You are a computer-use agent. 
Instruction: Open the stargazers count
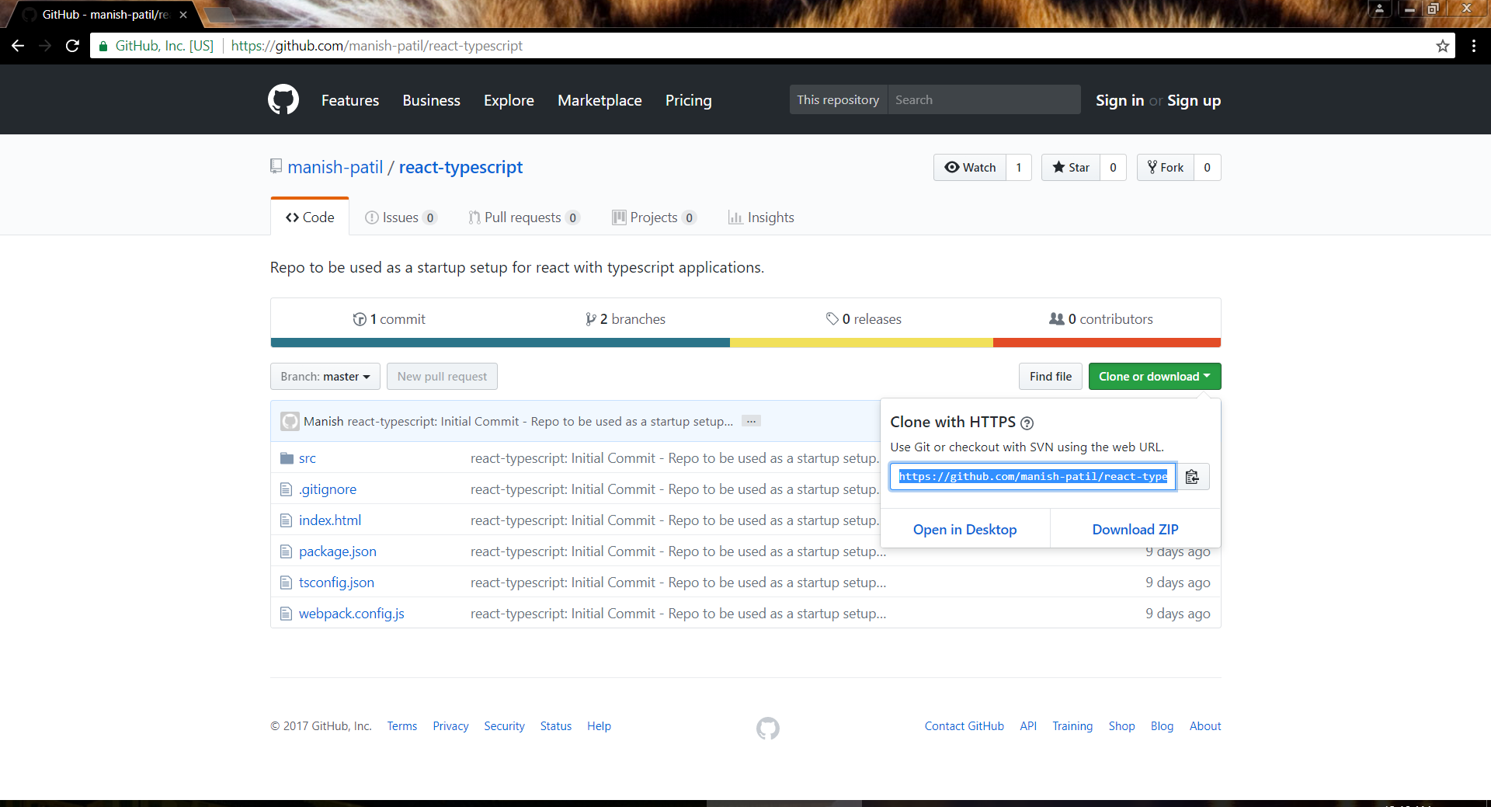1113,168
